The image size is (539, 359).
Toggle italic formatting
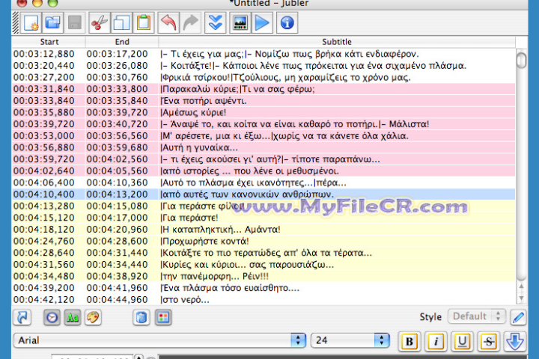click(x=436, y=341)
